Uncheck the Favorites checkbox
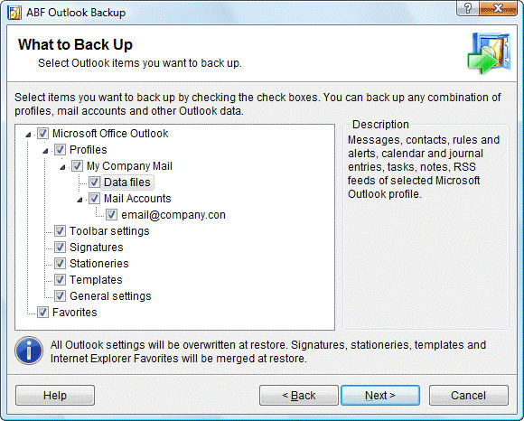The width and height of the screenshot is (524, 421). 42,313
